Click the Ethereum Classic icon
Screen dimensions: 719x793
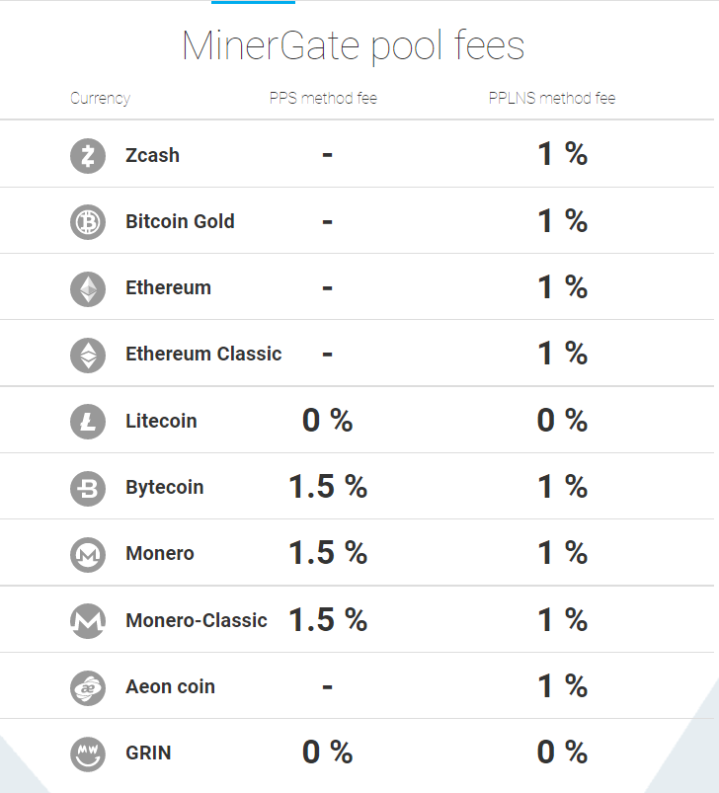tap(88, 356)
